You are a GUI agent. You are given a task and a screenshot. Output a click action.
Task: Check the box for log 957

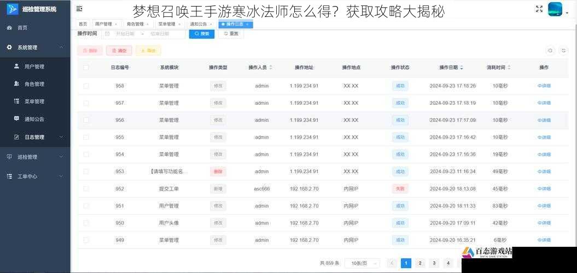click(x=86, y=103)
